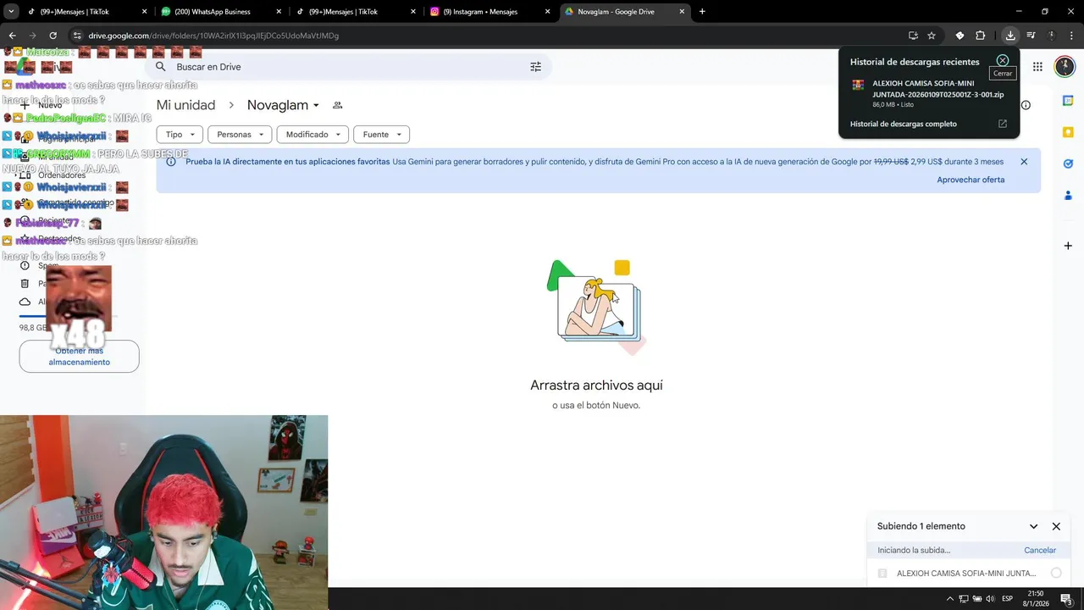Reload the page
This screenshot has height=610, width=1084.
click(x=53, y=36)
